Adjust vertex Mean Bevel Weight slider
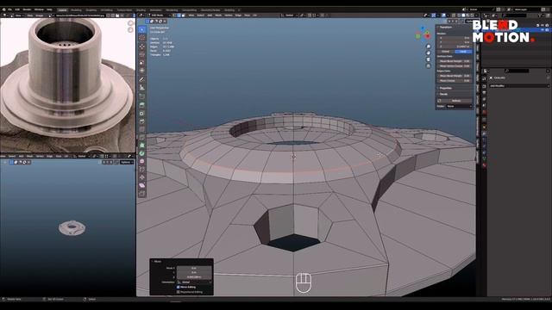Image resolution: width=552 pixels, height=310 pixels. tap(455, 61)
